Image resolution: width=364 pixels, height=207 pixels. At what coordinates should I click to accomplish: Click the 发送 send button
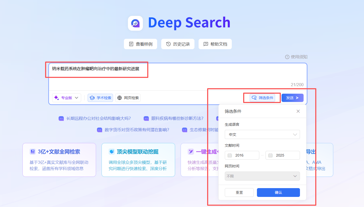coord(292,98)
